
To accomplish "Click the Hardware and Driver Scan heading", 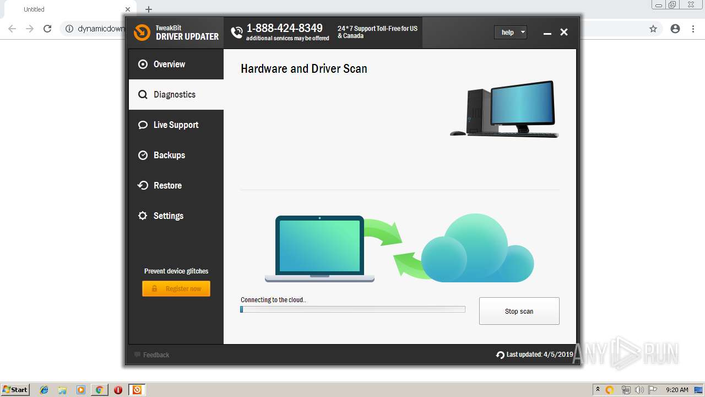I will tap(304, 68).
